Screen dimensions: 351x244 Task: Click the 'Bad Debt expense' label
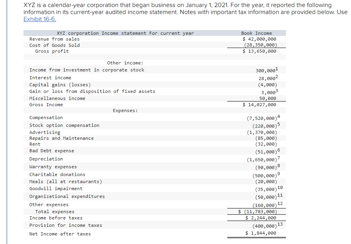click(52, 151)
